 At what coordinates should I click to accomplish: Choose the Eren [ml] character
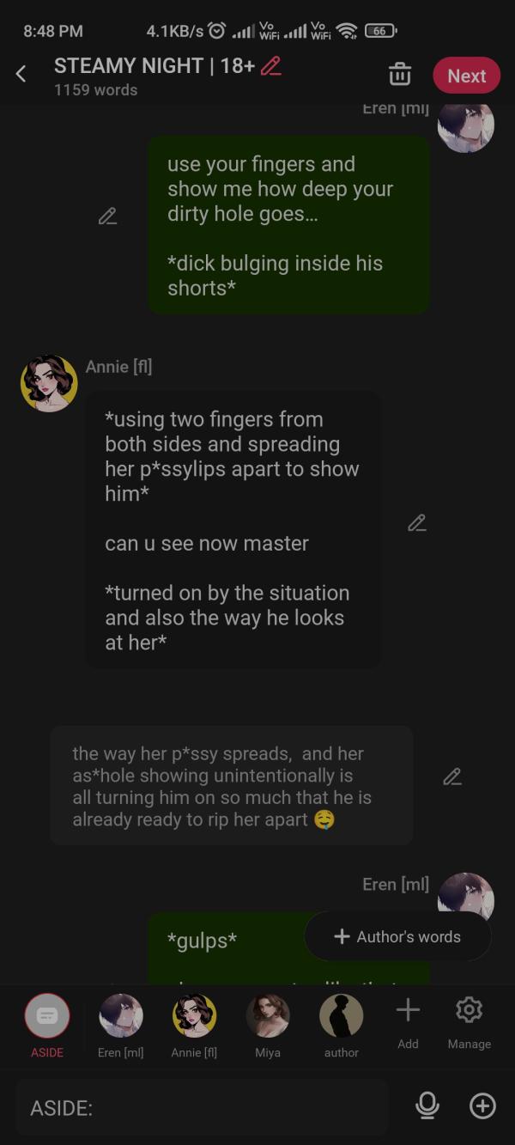coord(121,1025)
